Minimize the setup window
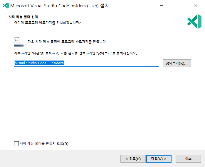 tap(162, 6)
